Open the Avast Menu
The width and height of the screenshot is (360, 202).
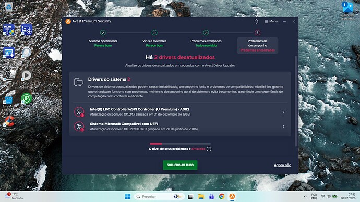[x=271, y=21]
